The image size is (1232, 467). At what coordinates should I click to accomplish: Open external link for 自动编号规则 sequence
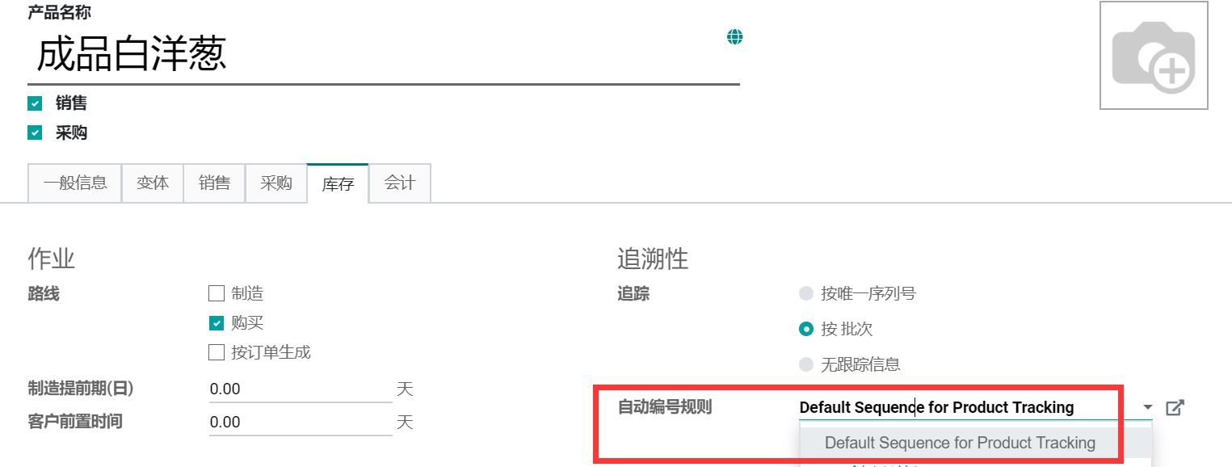(1175, 408)
